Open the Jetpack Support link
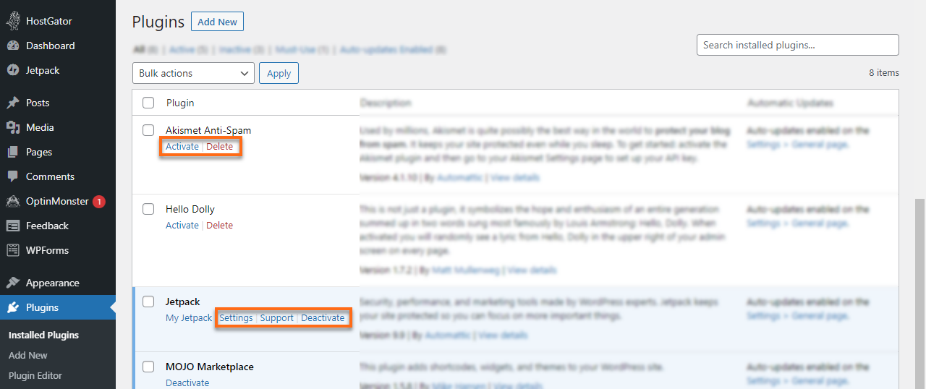926x389 pixels. point(277,317)
